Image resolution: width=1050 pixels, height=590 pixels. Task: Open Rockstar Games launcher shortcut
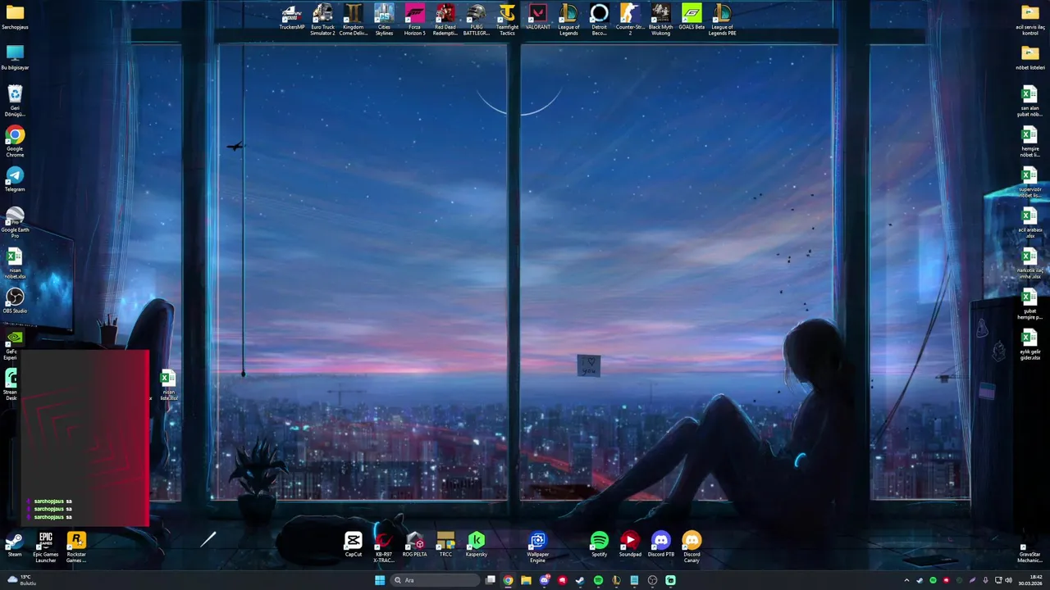(76, 547)
